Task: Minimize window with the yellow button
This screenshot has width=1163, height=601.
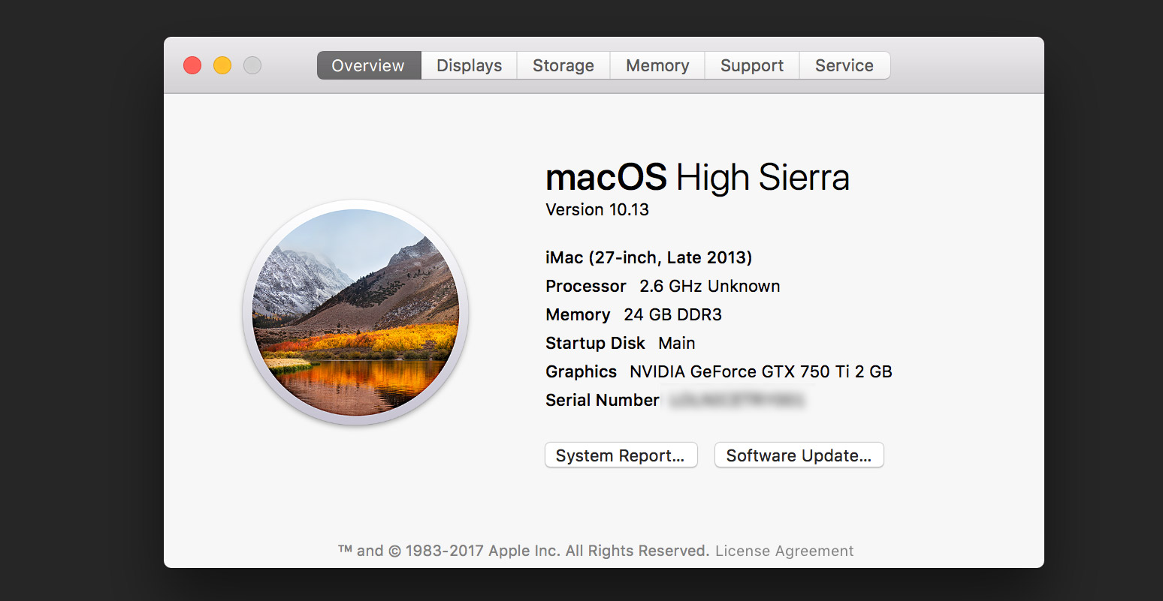Action: click(222, 65)
